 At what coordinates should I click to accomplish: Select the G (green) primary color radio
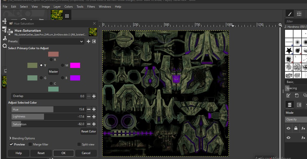coord(41,78)
